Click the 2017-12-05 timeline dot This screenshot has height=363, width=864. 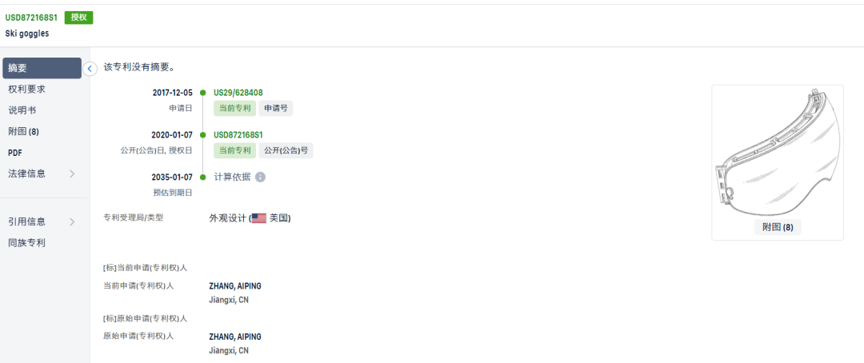tap(202, 93)
